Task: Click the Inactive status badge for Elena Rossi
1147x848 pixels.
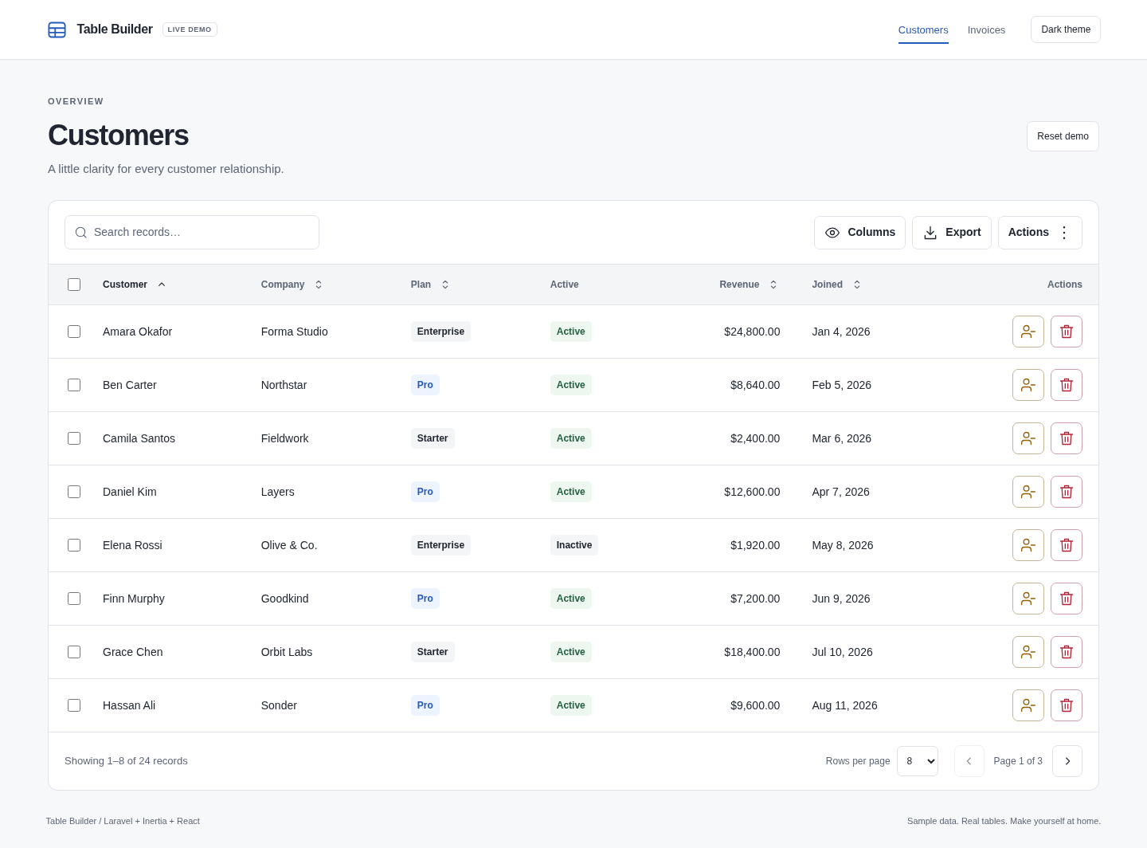Action: pos(574,545)
